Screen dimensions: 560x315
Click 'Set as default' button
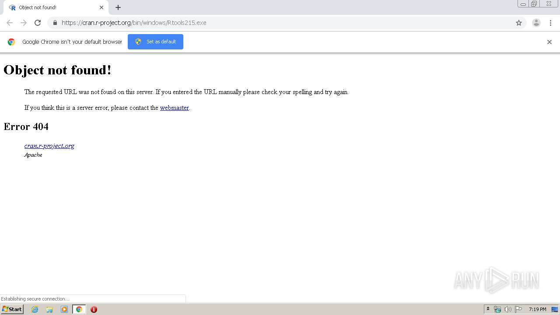155,42
